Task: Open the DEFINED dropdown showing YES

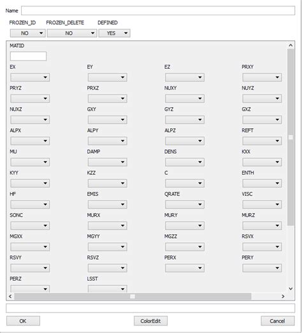Action: (115, 33)
